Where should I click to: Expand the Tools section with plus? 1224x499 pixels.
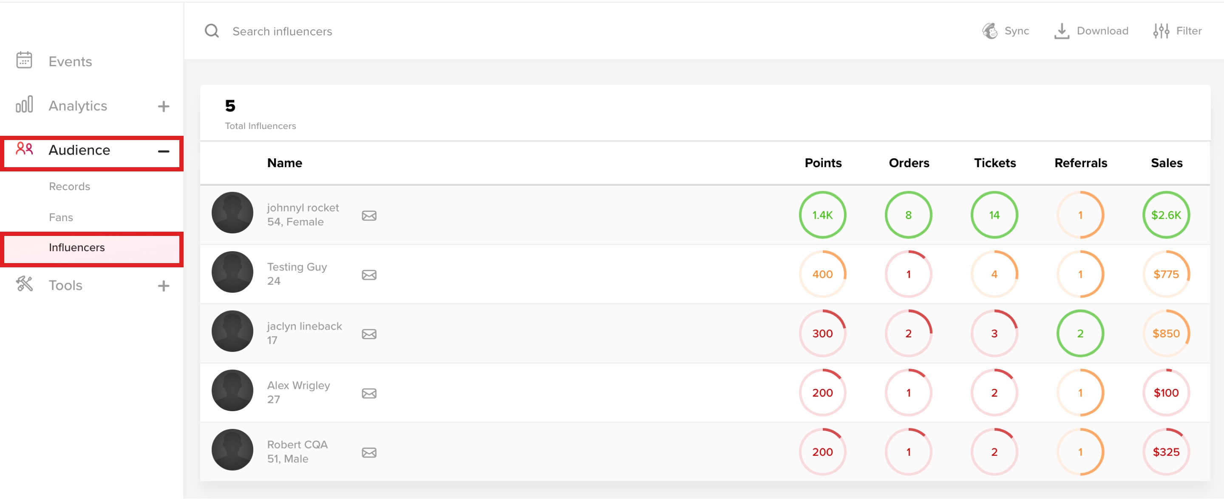(x=163, y=286)
